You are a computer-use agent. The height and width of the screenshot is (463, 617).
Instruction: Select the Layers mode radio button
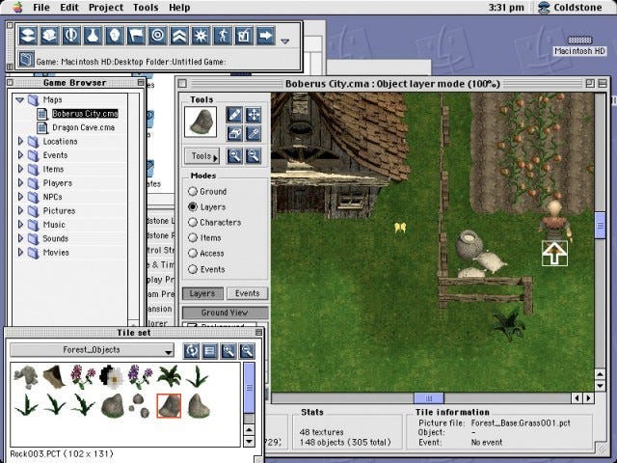(193, 206)
